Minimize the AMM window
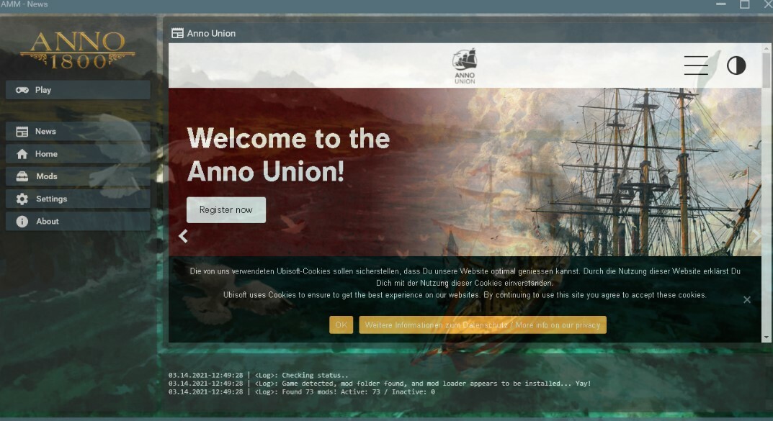The height and width of the screenshot is (421, 773). click(720, 4)
